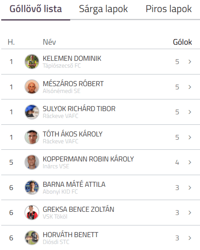This screenshot has width=200, height=250.
Task: Select Barna Máté Attila's player photo
Action: coord(32,188)
